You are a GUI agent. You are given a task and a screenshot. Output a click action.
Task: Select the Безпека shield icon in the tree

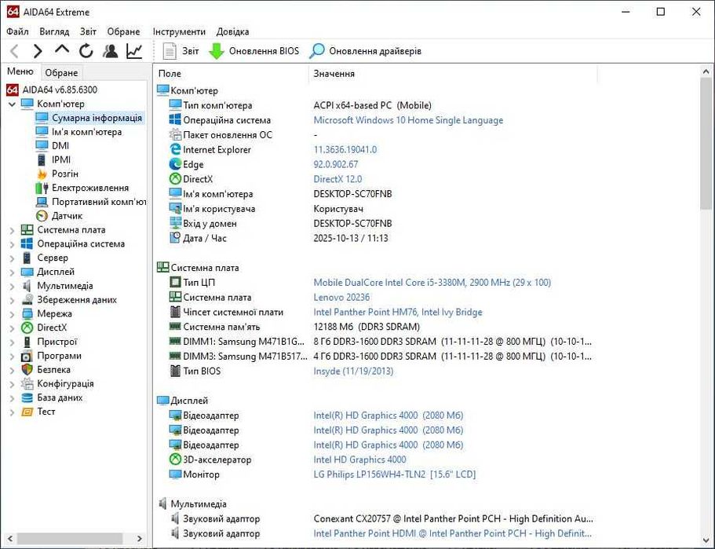pyautogui.click(x=27, y=370)
